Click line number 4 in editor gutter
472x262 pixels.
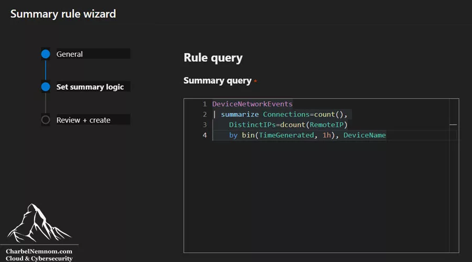(205, 135)
